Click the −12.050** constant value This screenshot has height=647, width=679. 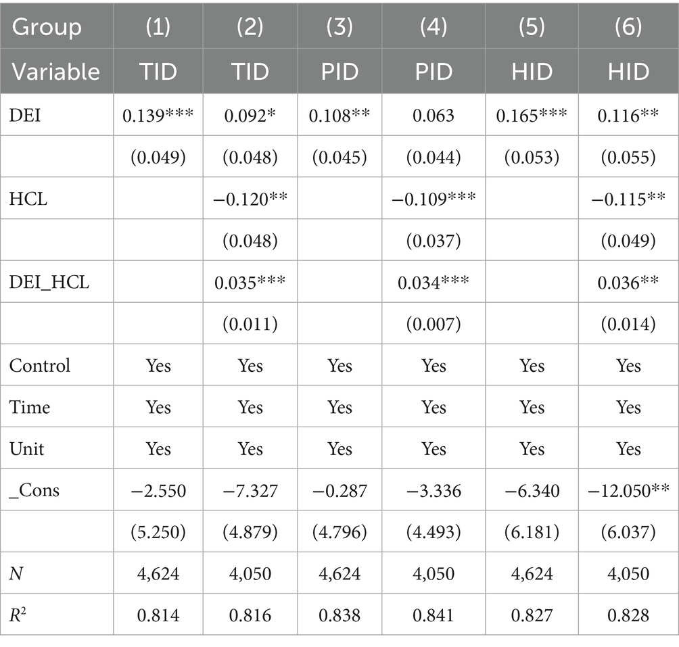click(628, 490)
